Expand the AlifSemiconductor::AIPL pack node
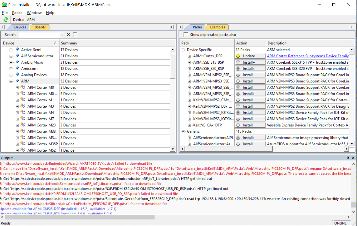This screenshot has height=226, width=357. [189, 138]
